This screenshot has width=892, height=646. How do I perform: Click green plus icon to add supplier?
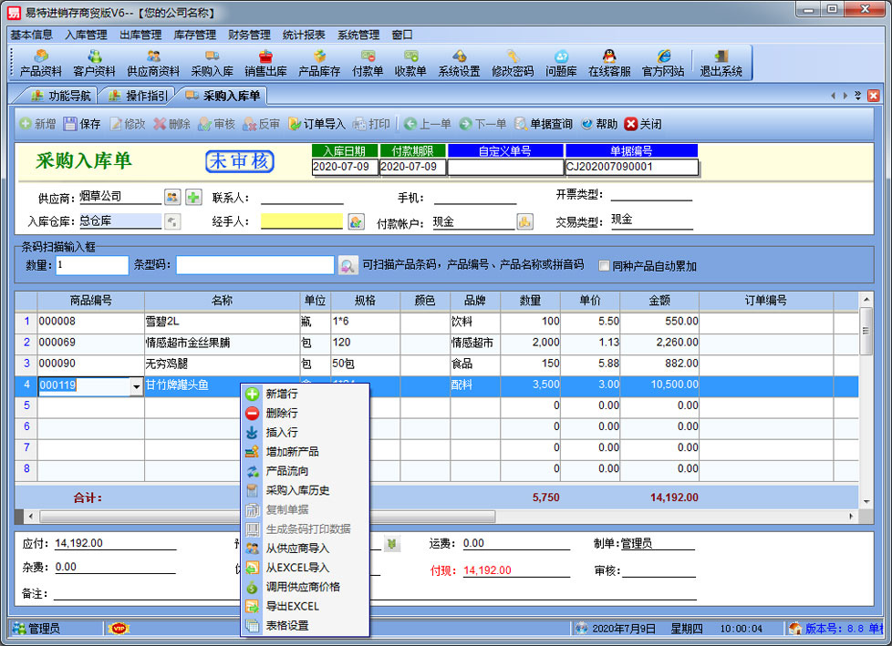(x=193, y=197)
